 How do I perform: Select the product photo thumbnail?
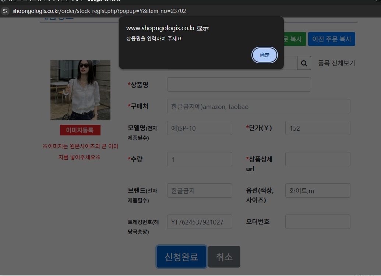(80, 90)
